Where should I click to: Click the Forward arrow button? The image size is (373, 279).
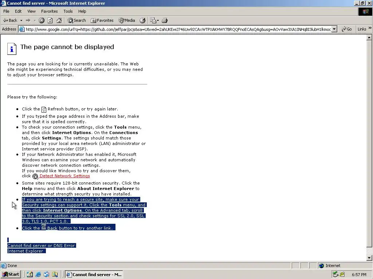(28, 20)
